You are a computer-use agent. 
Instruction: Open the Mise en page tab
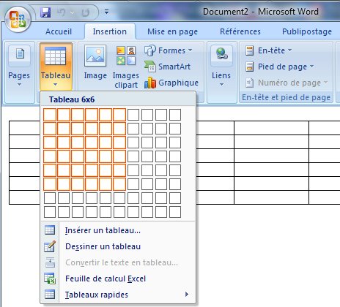(x=172, y=31)
